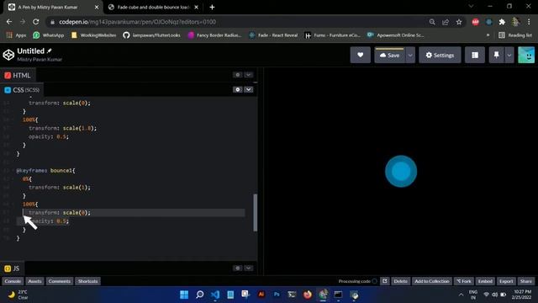Open the Chrome profile avatar
Viewport: 538px width, 303px height.
(x=515, y=22)
